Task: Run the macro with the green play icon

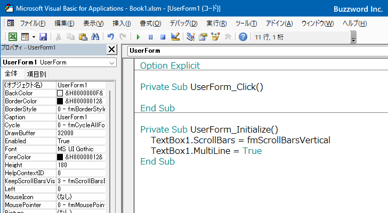Action: [x=138, y=37]
